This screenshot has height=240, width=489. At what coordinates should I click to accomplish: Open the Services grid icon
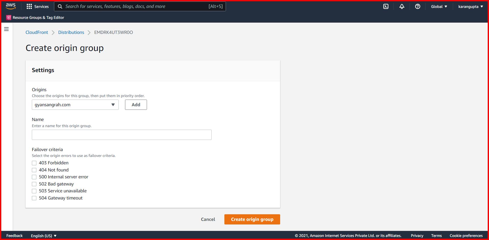[30, 6]
